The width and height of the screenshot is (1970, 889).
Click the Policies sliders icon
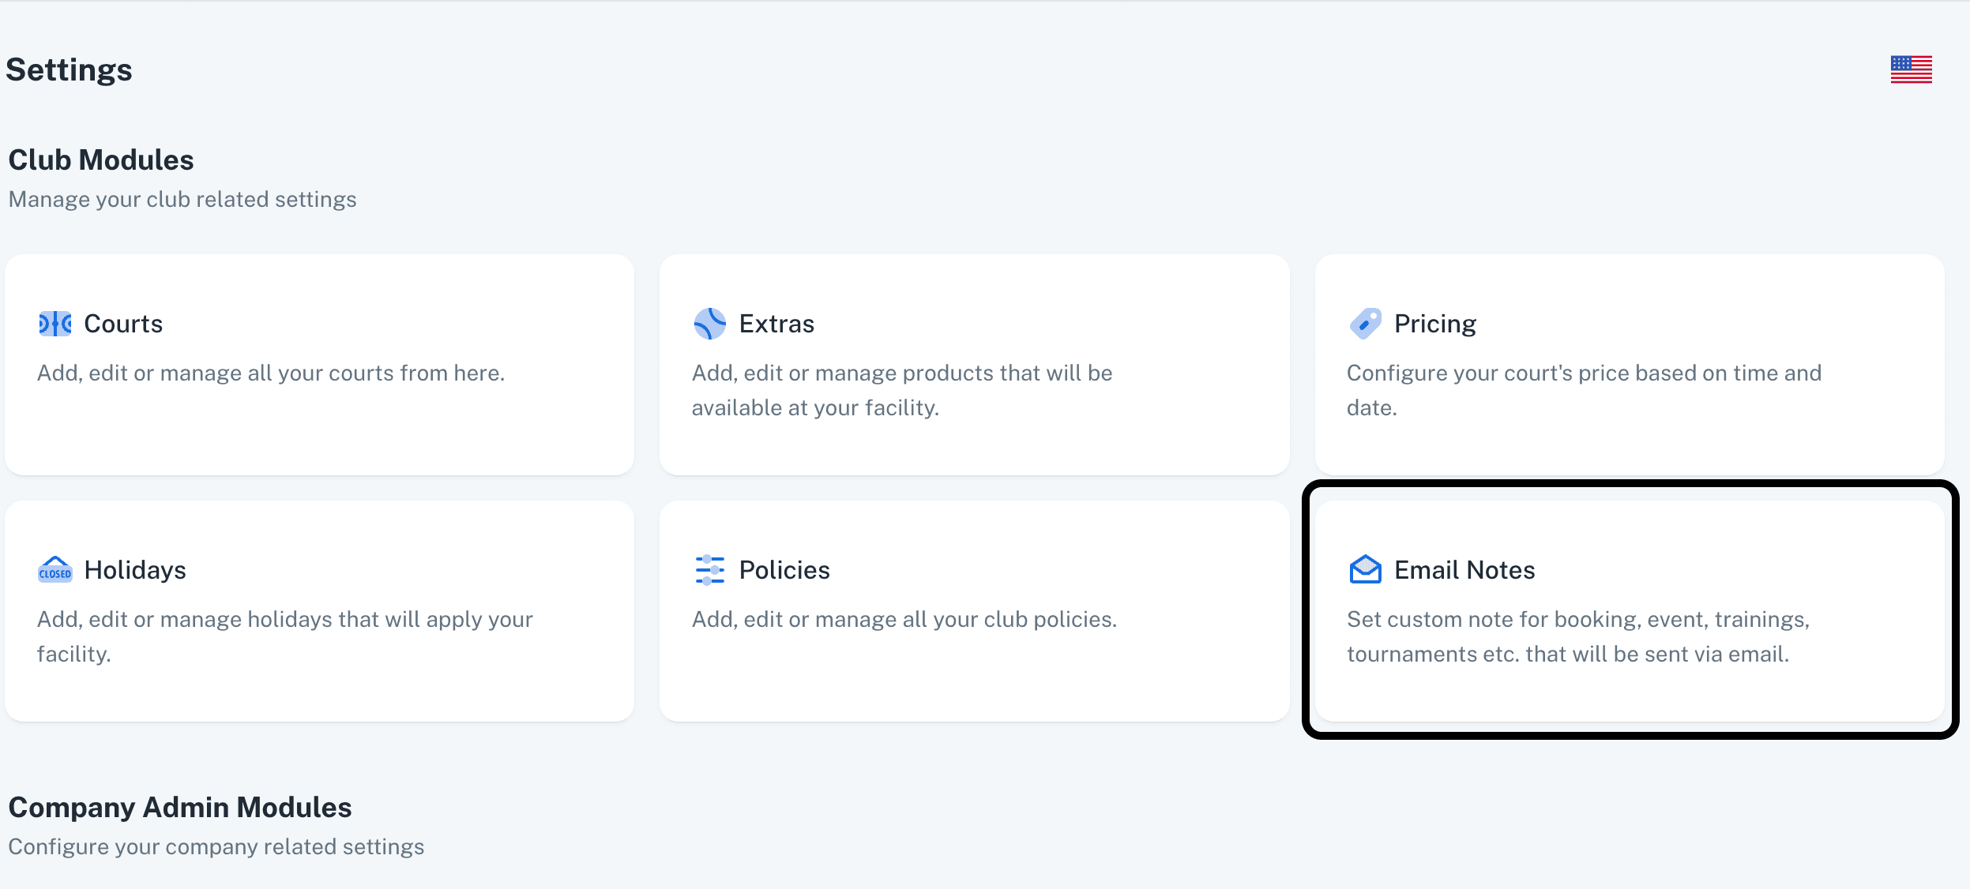(709, 570)
